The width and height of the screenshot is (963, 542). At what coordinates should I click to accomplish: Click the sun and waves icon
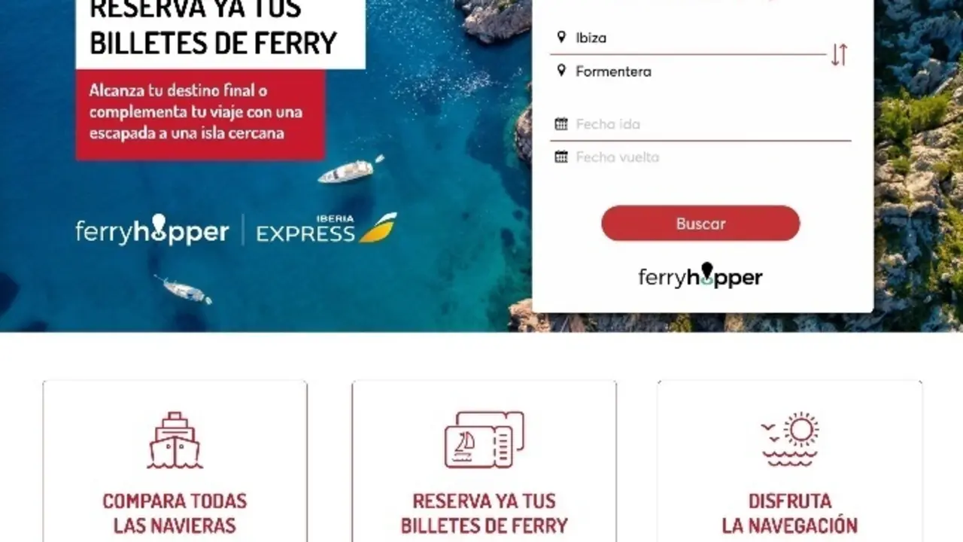click(x=789, y=440)
